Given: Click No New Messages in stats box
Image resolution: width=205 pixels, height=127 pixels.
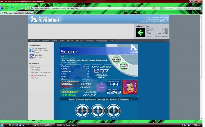Looking at the screenshot, I should (162, 36).
